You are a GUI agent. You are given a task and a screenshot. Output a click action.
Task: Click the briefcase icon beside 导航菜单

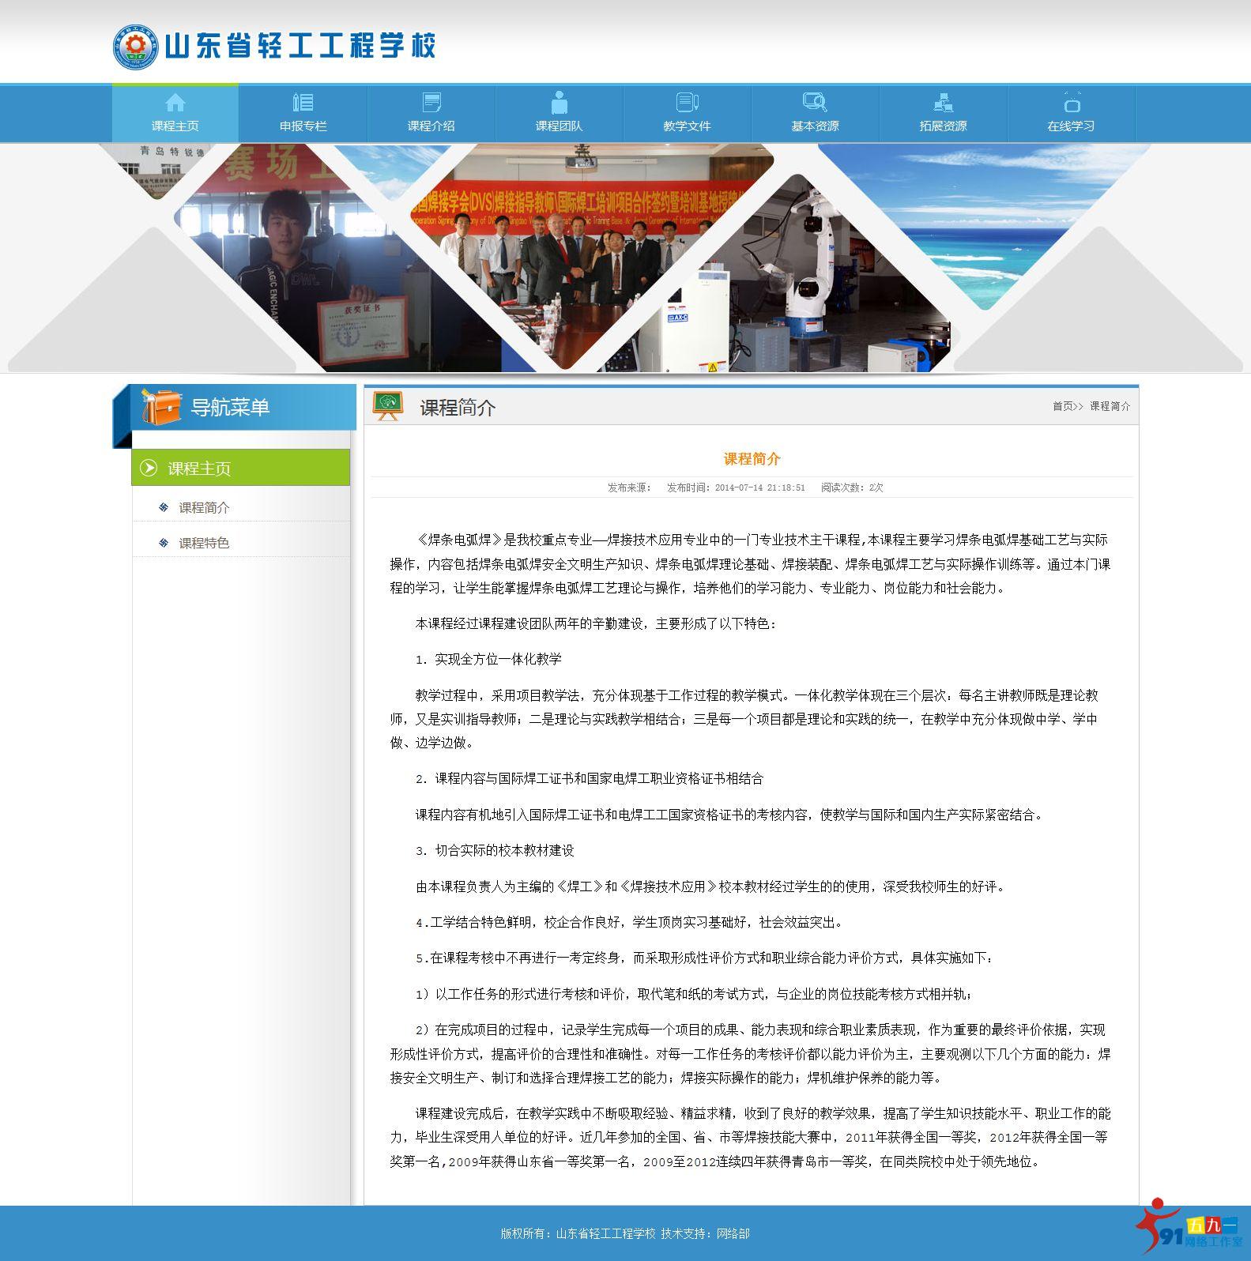click(160, 407)
